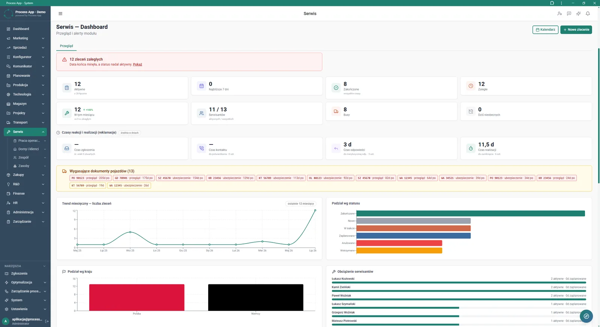This screenshot has height=327, width=600.
Task: Click reply arrow icon in Czas odpowiedzi card
Action: pos(336,148)
